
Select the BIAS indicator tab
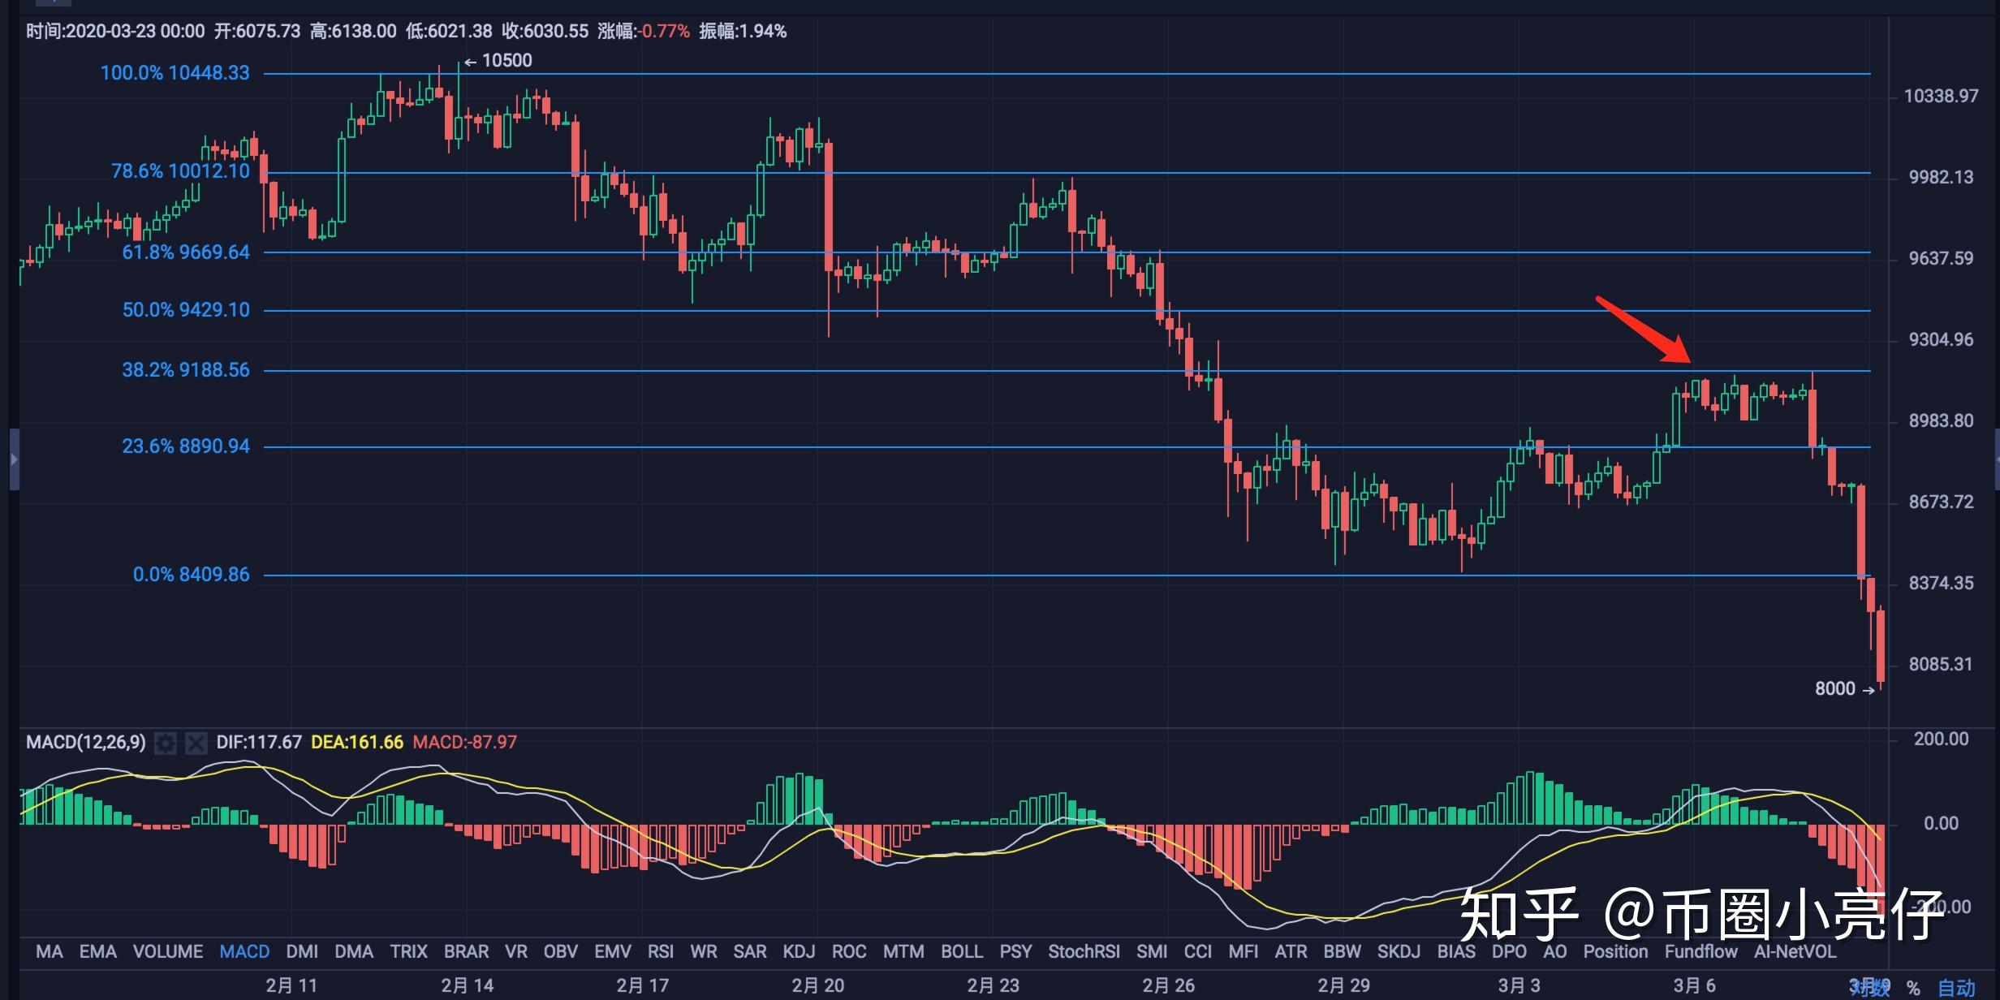tap(1456, 951)
